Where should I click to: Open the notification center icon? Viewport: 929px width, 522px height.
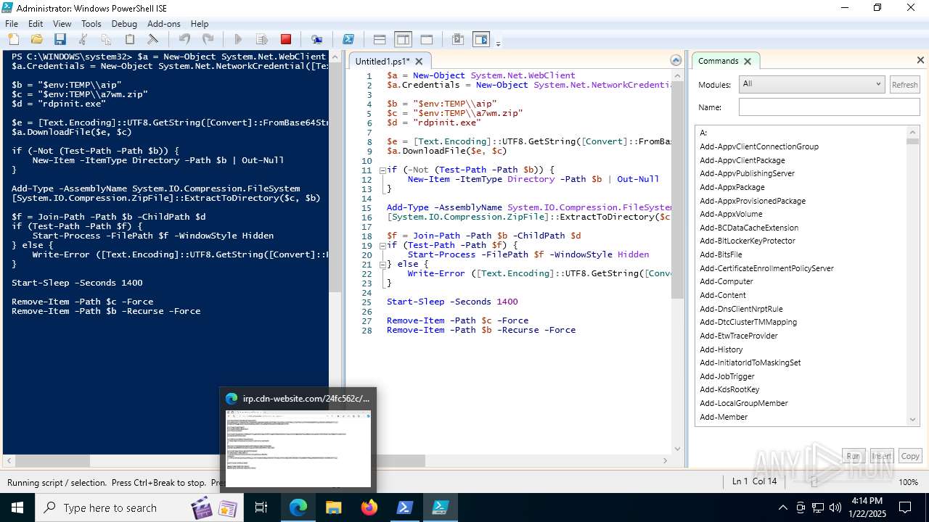pos(905,507)
